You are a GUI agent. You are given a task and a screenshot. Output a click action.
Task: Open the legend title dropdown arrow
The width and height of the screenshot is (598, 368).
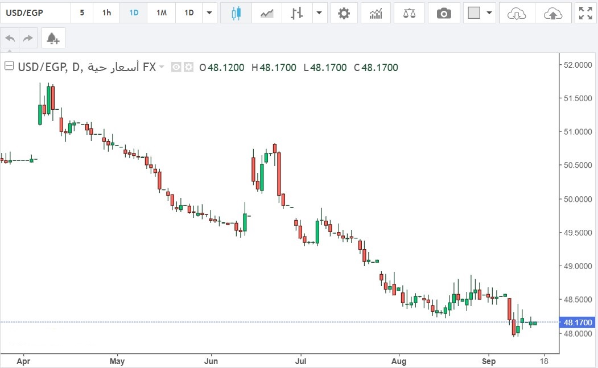pos(162,67)
